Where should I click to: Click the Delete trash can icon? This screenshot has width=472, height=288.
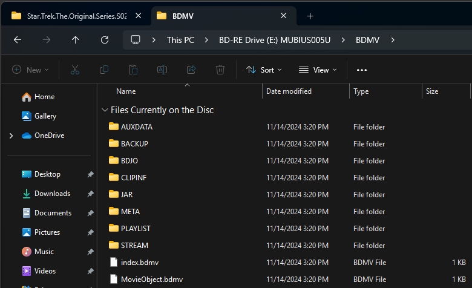[x=220, y=70]
